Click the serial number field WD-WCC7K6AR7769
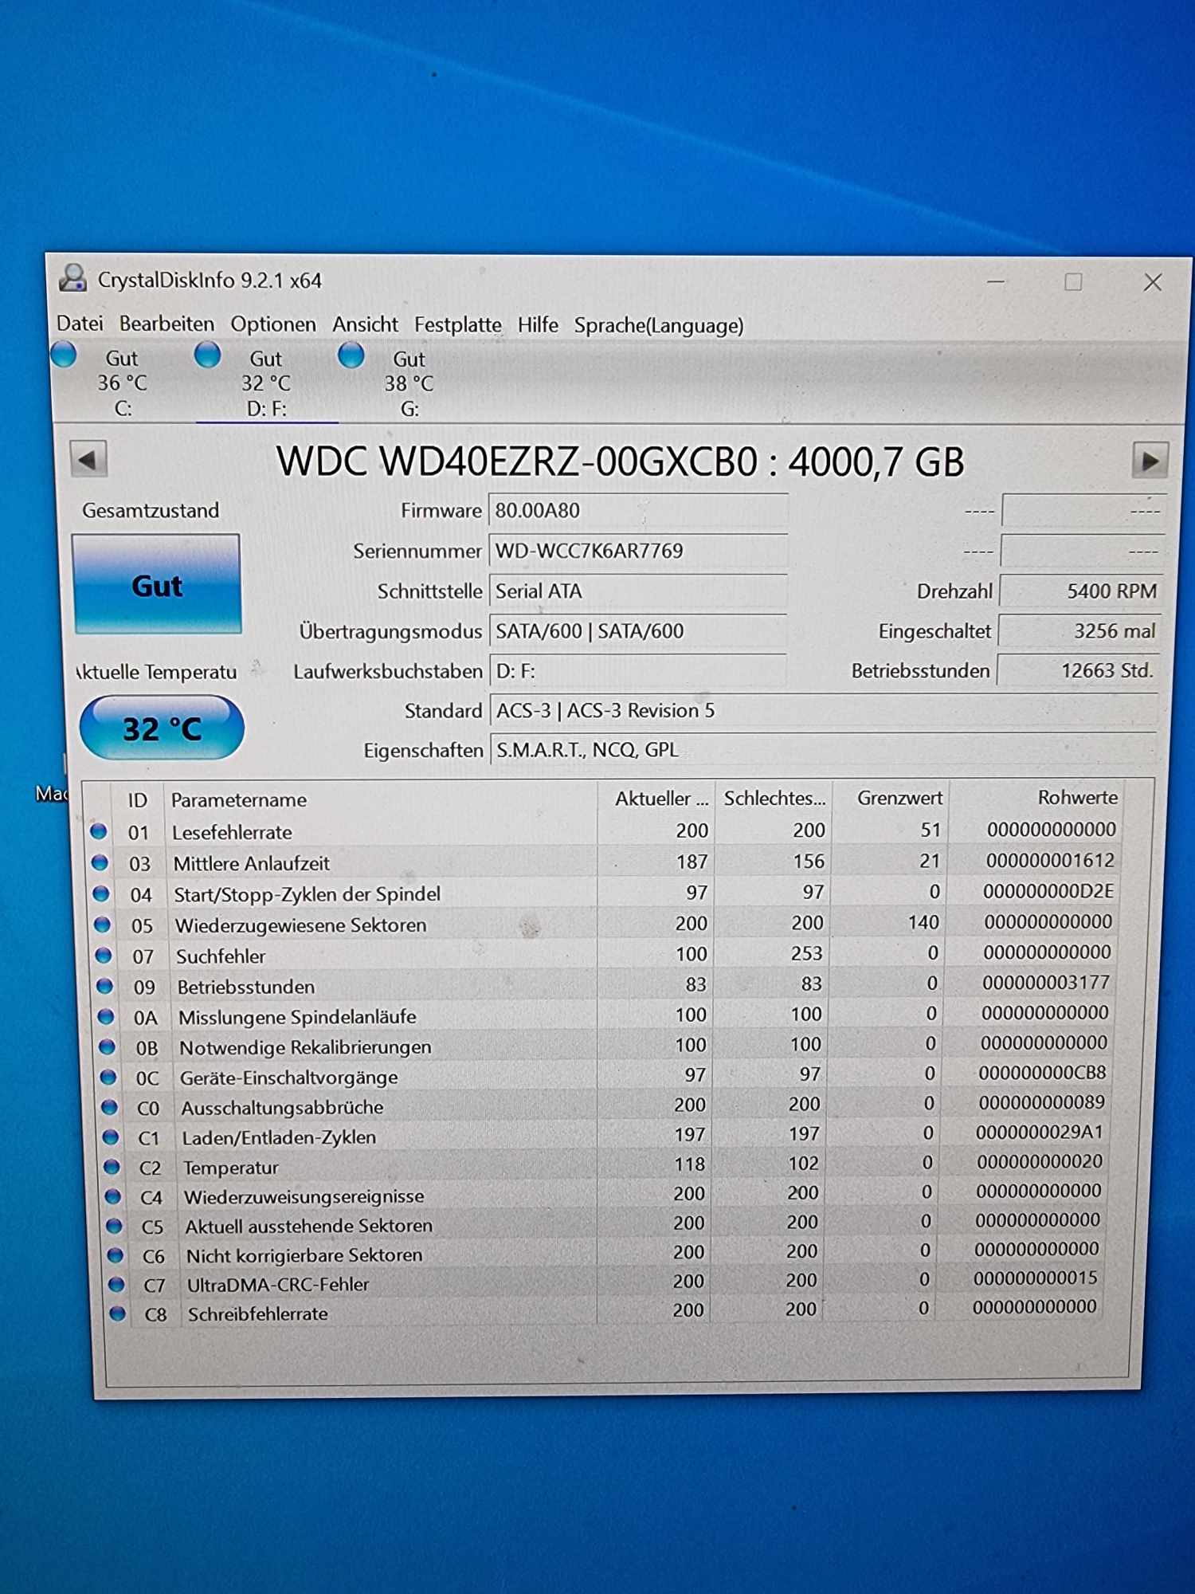The width and height of the screenshot is (1195, 1594). 638,551
